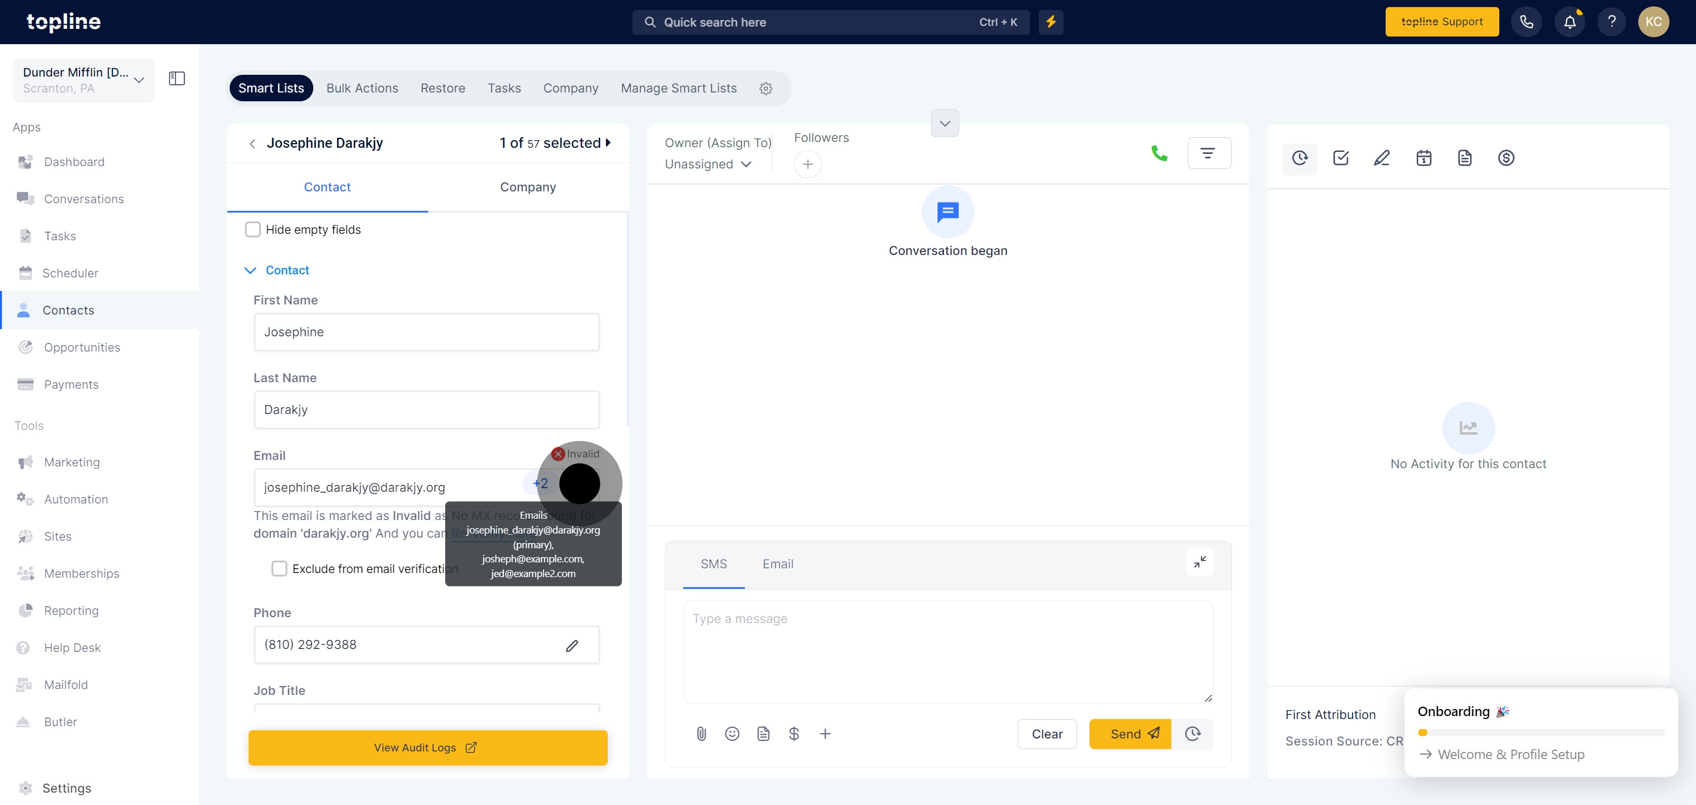Collapse the Contact section chevron
The image size is (1696, 805).
(250, 270)
